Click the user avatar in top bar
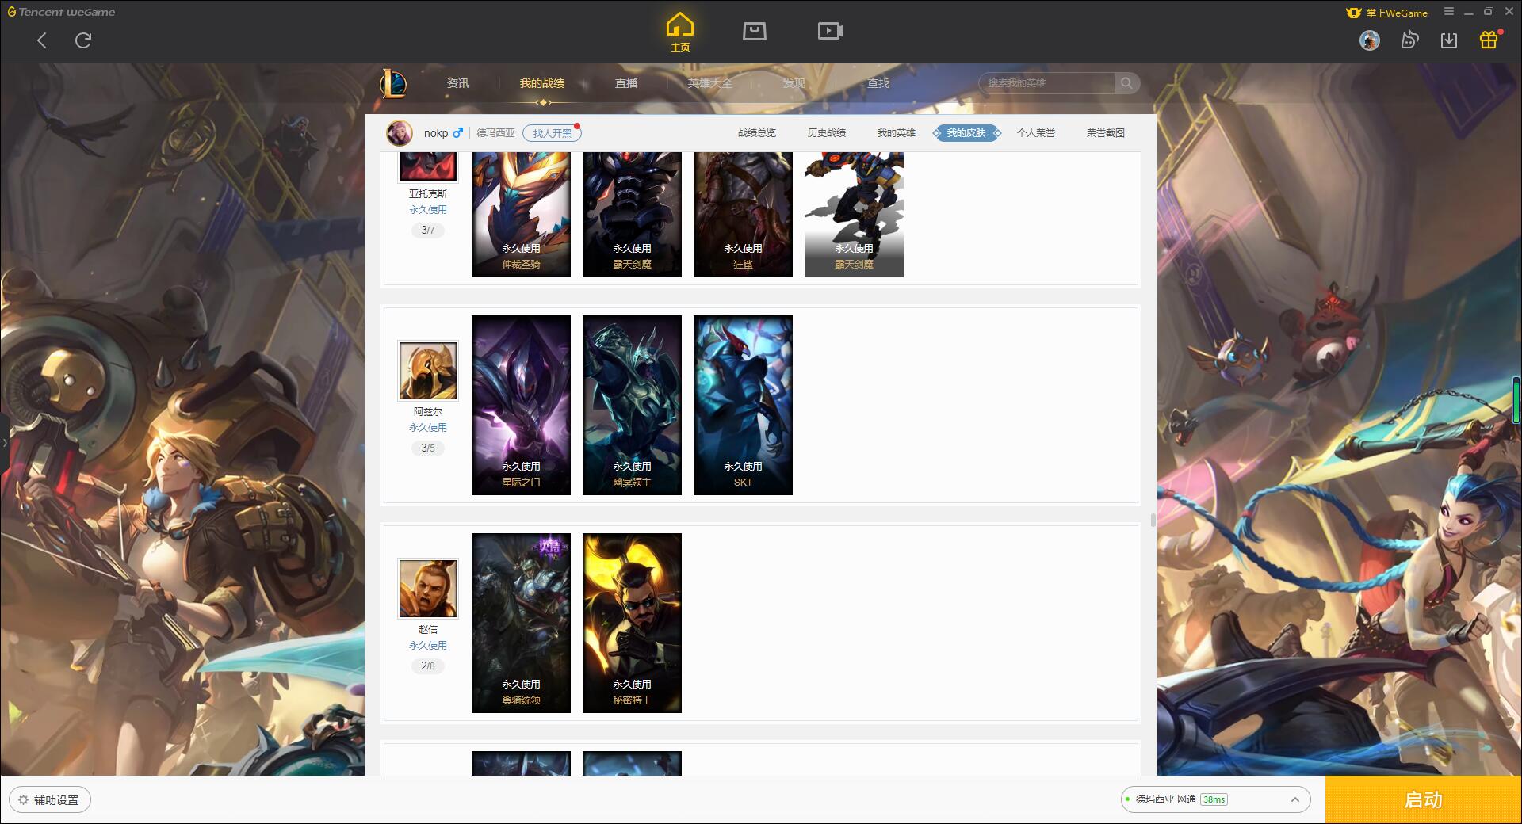 [x=1369, y=40]
